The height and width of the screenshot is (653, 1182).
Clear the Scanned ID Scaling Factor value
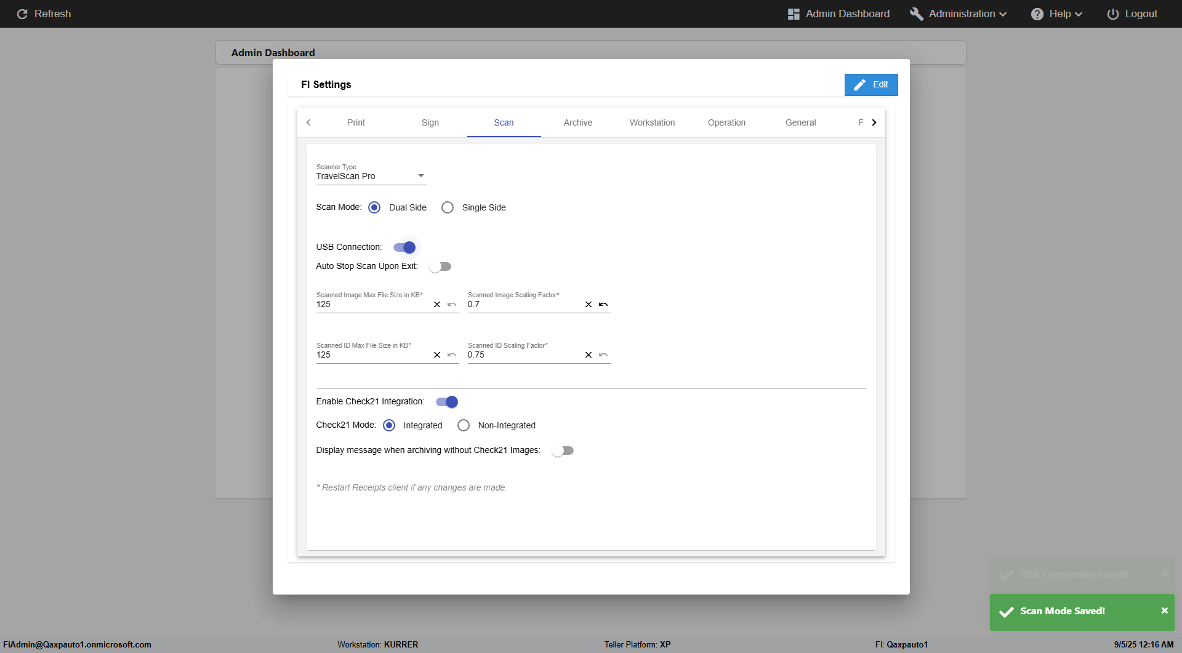coord(589,355)
